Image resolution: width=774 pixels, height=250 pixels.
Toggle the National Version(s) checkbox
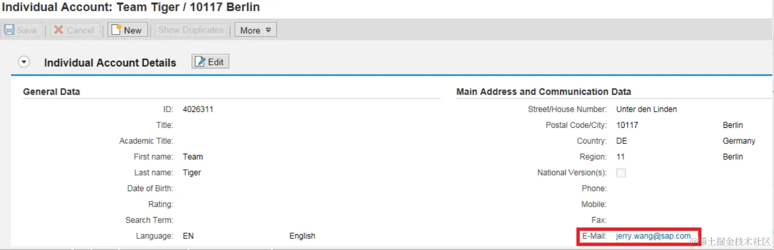[621, 172]
